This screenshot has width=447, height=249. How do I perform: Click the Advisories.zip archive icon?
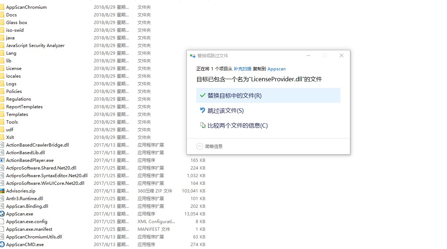(x=2, y=191)
